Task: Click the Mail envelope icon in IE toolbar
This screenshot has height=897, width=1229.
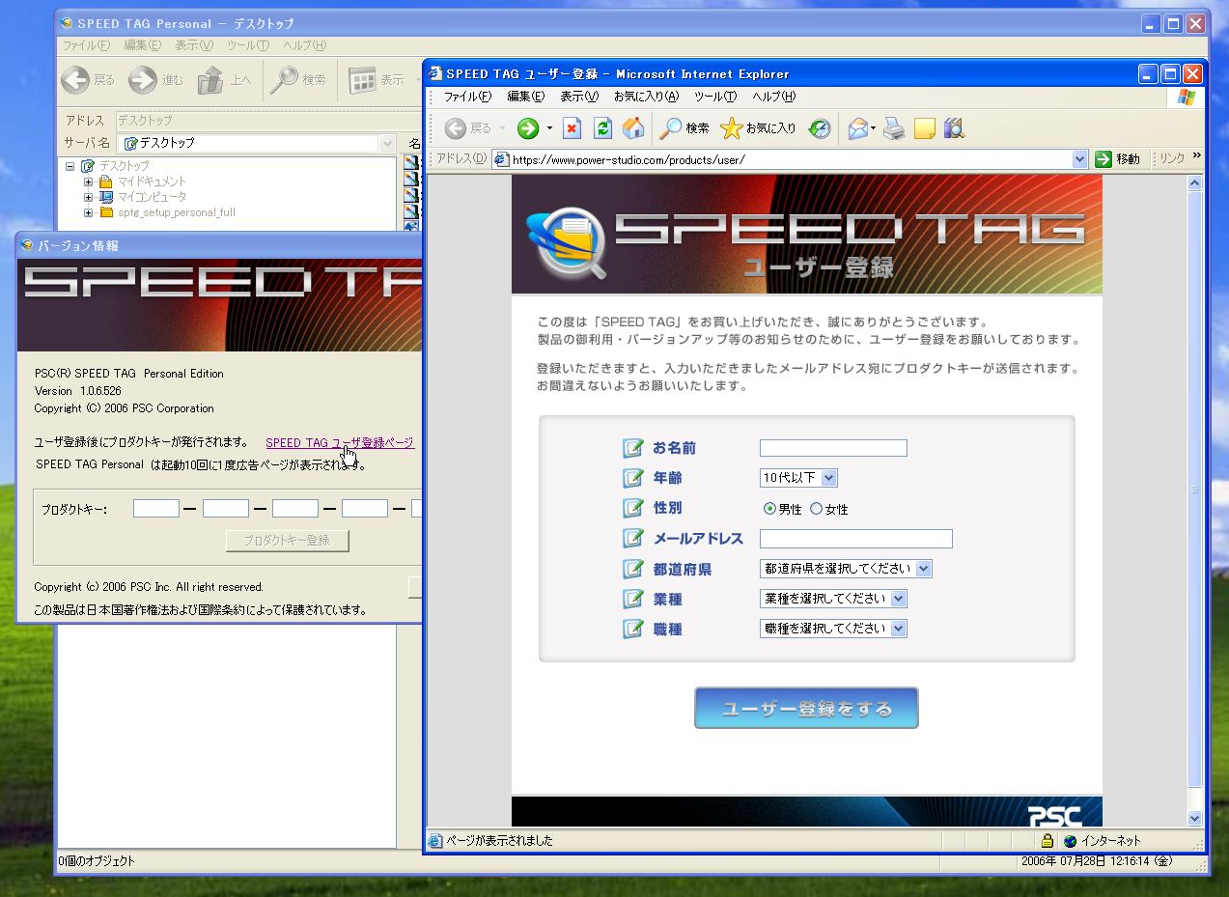Action: pyautogui.click(x=857, y=128)
